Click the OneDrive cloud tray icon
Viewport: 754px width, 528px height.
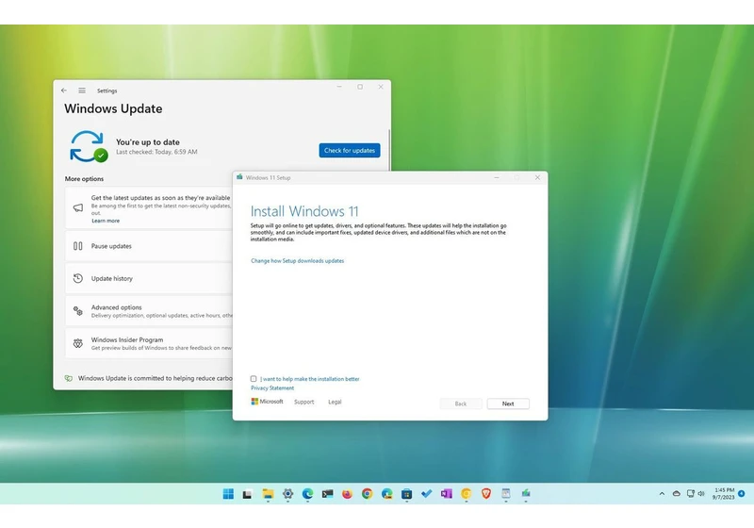coord(677,494)
